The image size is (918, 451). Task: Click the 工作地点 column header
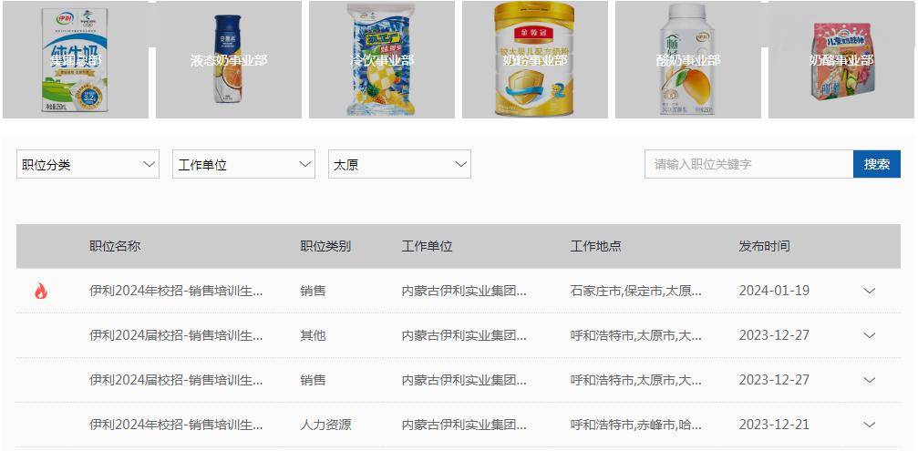click(595, 246)
